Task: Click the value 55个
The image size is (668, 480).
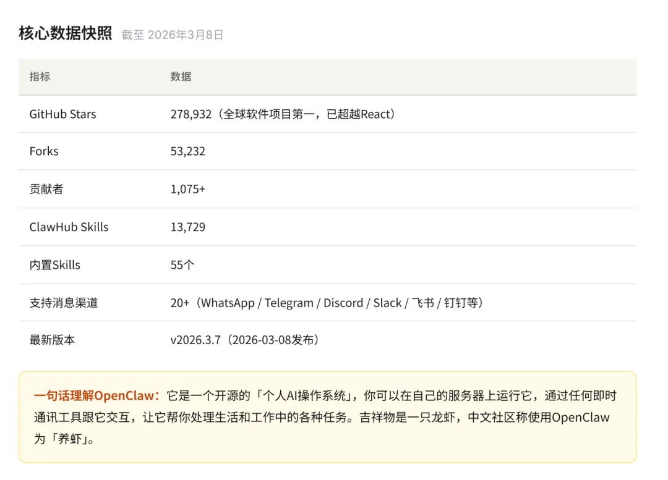Action: pos(182,264)
